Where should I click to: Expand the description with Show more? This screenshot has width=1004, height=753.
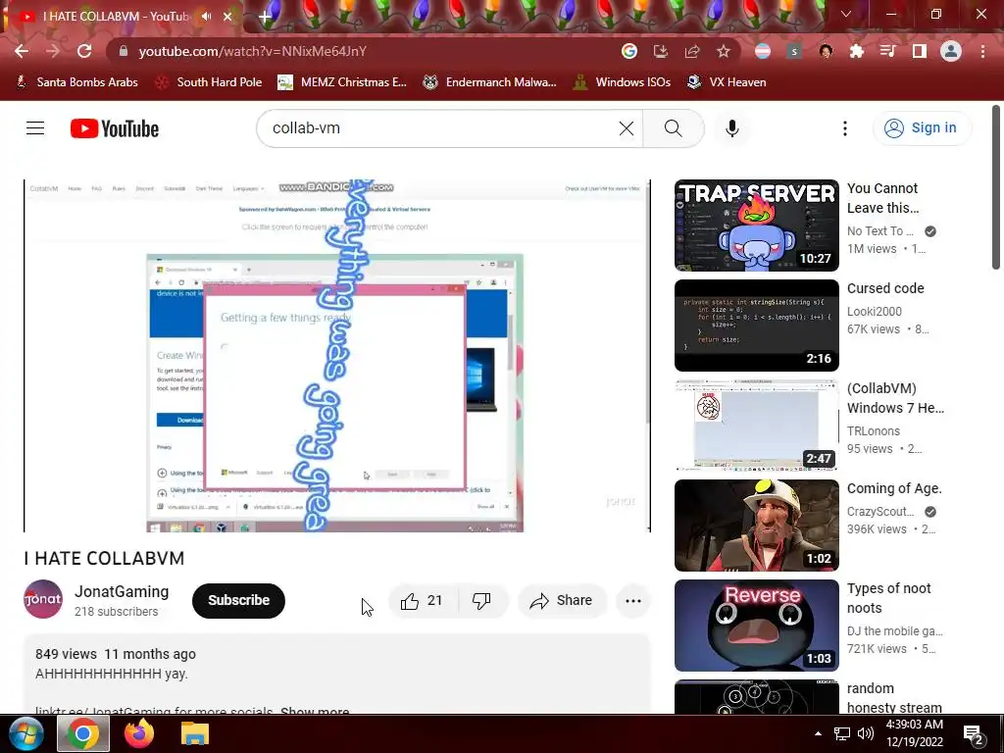pyautogui.click(x=315, y=710)
